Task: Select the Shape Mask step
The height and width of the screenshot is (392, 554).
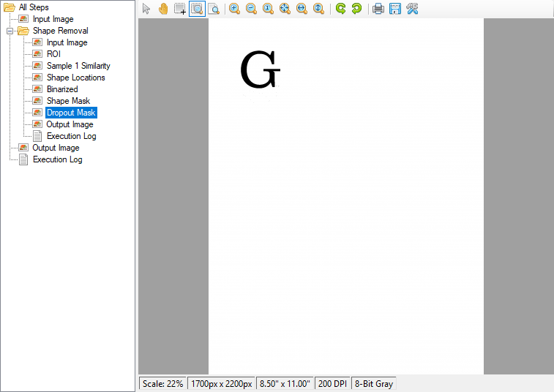Action: tap(69, 101)
